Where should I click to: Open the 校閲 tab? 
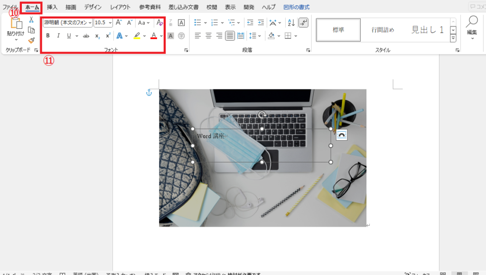tap(212, 7)
